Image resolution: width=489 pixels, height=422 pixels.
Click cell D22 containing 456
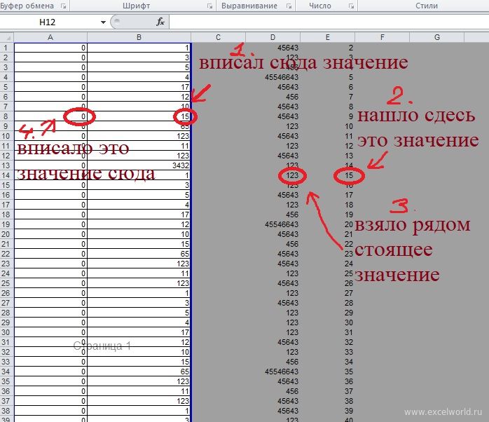tap(273, 244)
